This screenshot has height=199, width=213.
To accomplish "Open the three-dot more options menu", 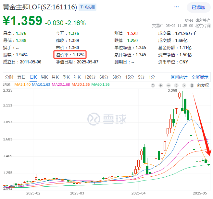I will click(176, 7).
